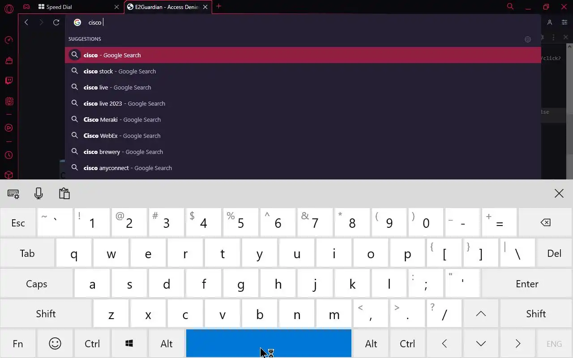Reload the page with refresh icon
Screen dimensions: 573x358
pyautogui.click(x=56, y=22)
